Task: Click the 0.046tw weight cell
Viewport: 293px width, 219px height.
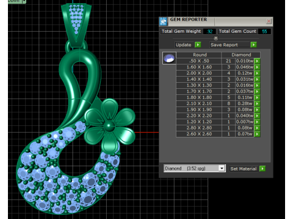Action: coord(245,67)
